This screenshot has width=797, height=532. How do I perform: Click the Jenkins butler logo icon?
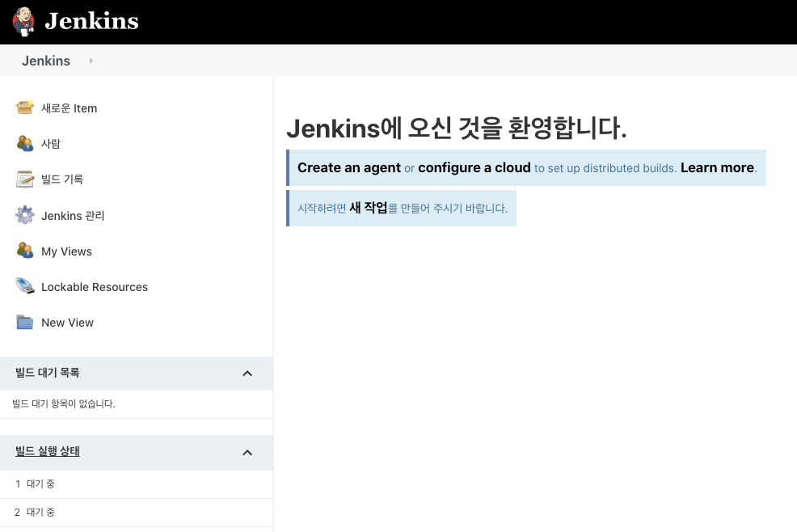point(23,22)
